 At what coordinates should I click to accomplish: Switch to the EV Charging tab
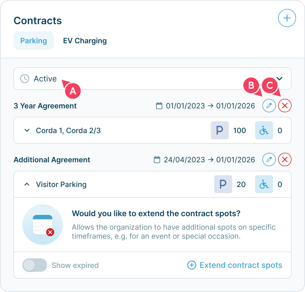tap(85, 41)
